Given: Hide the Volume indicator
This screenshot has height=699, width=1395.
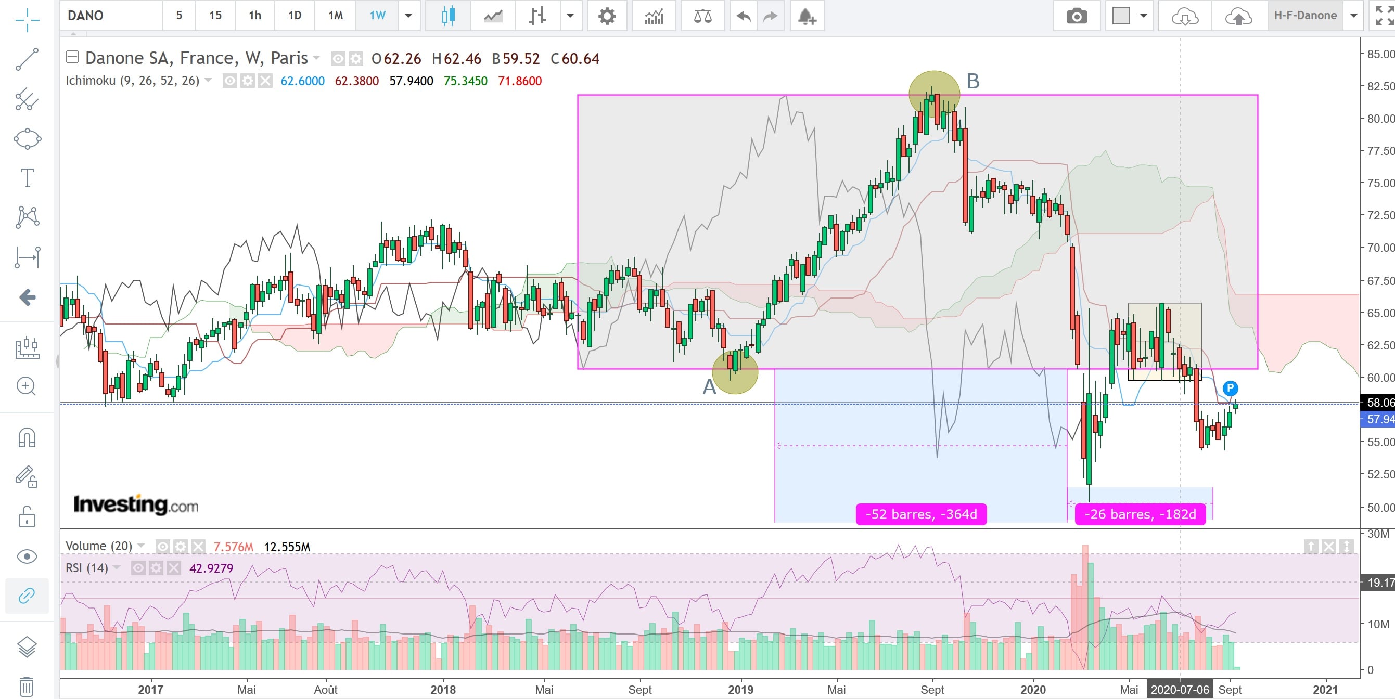Looking at the screenshot, I should point(162,546).
